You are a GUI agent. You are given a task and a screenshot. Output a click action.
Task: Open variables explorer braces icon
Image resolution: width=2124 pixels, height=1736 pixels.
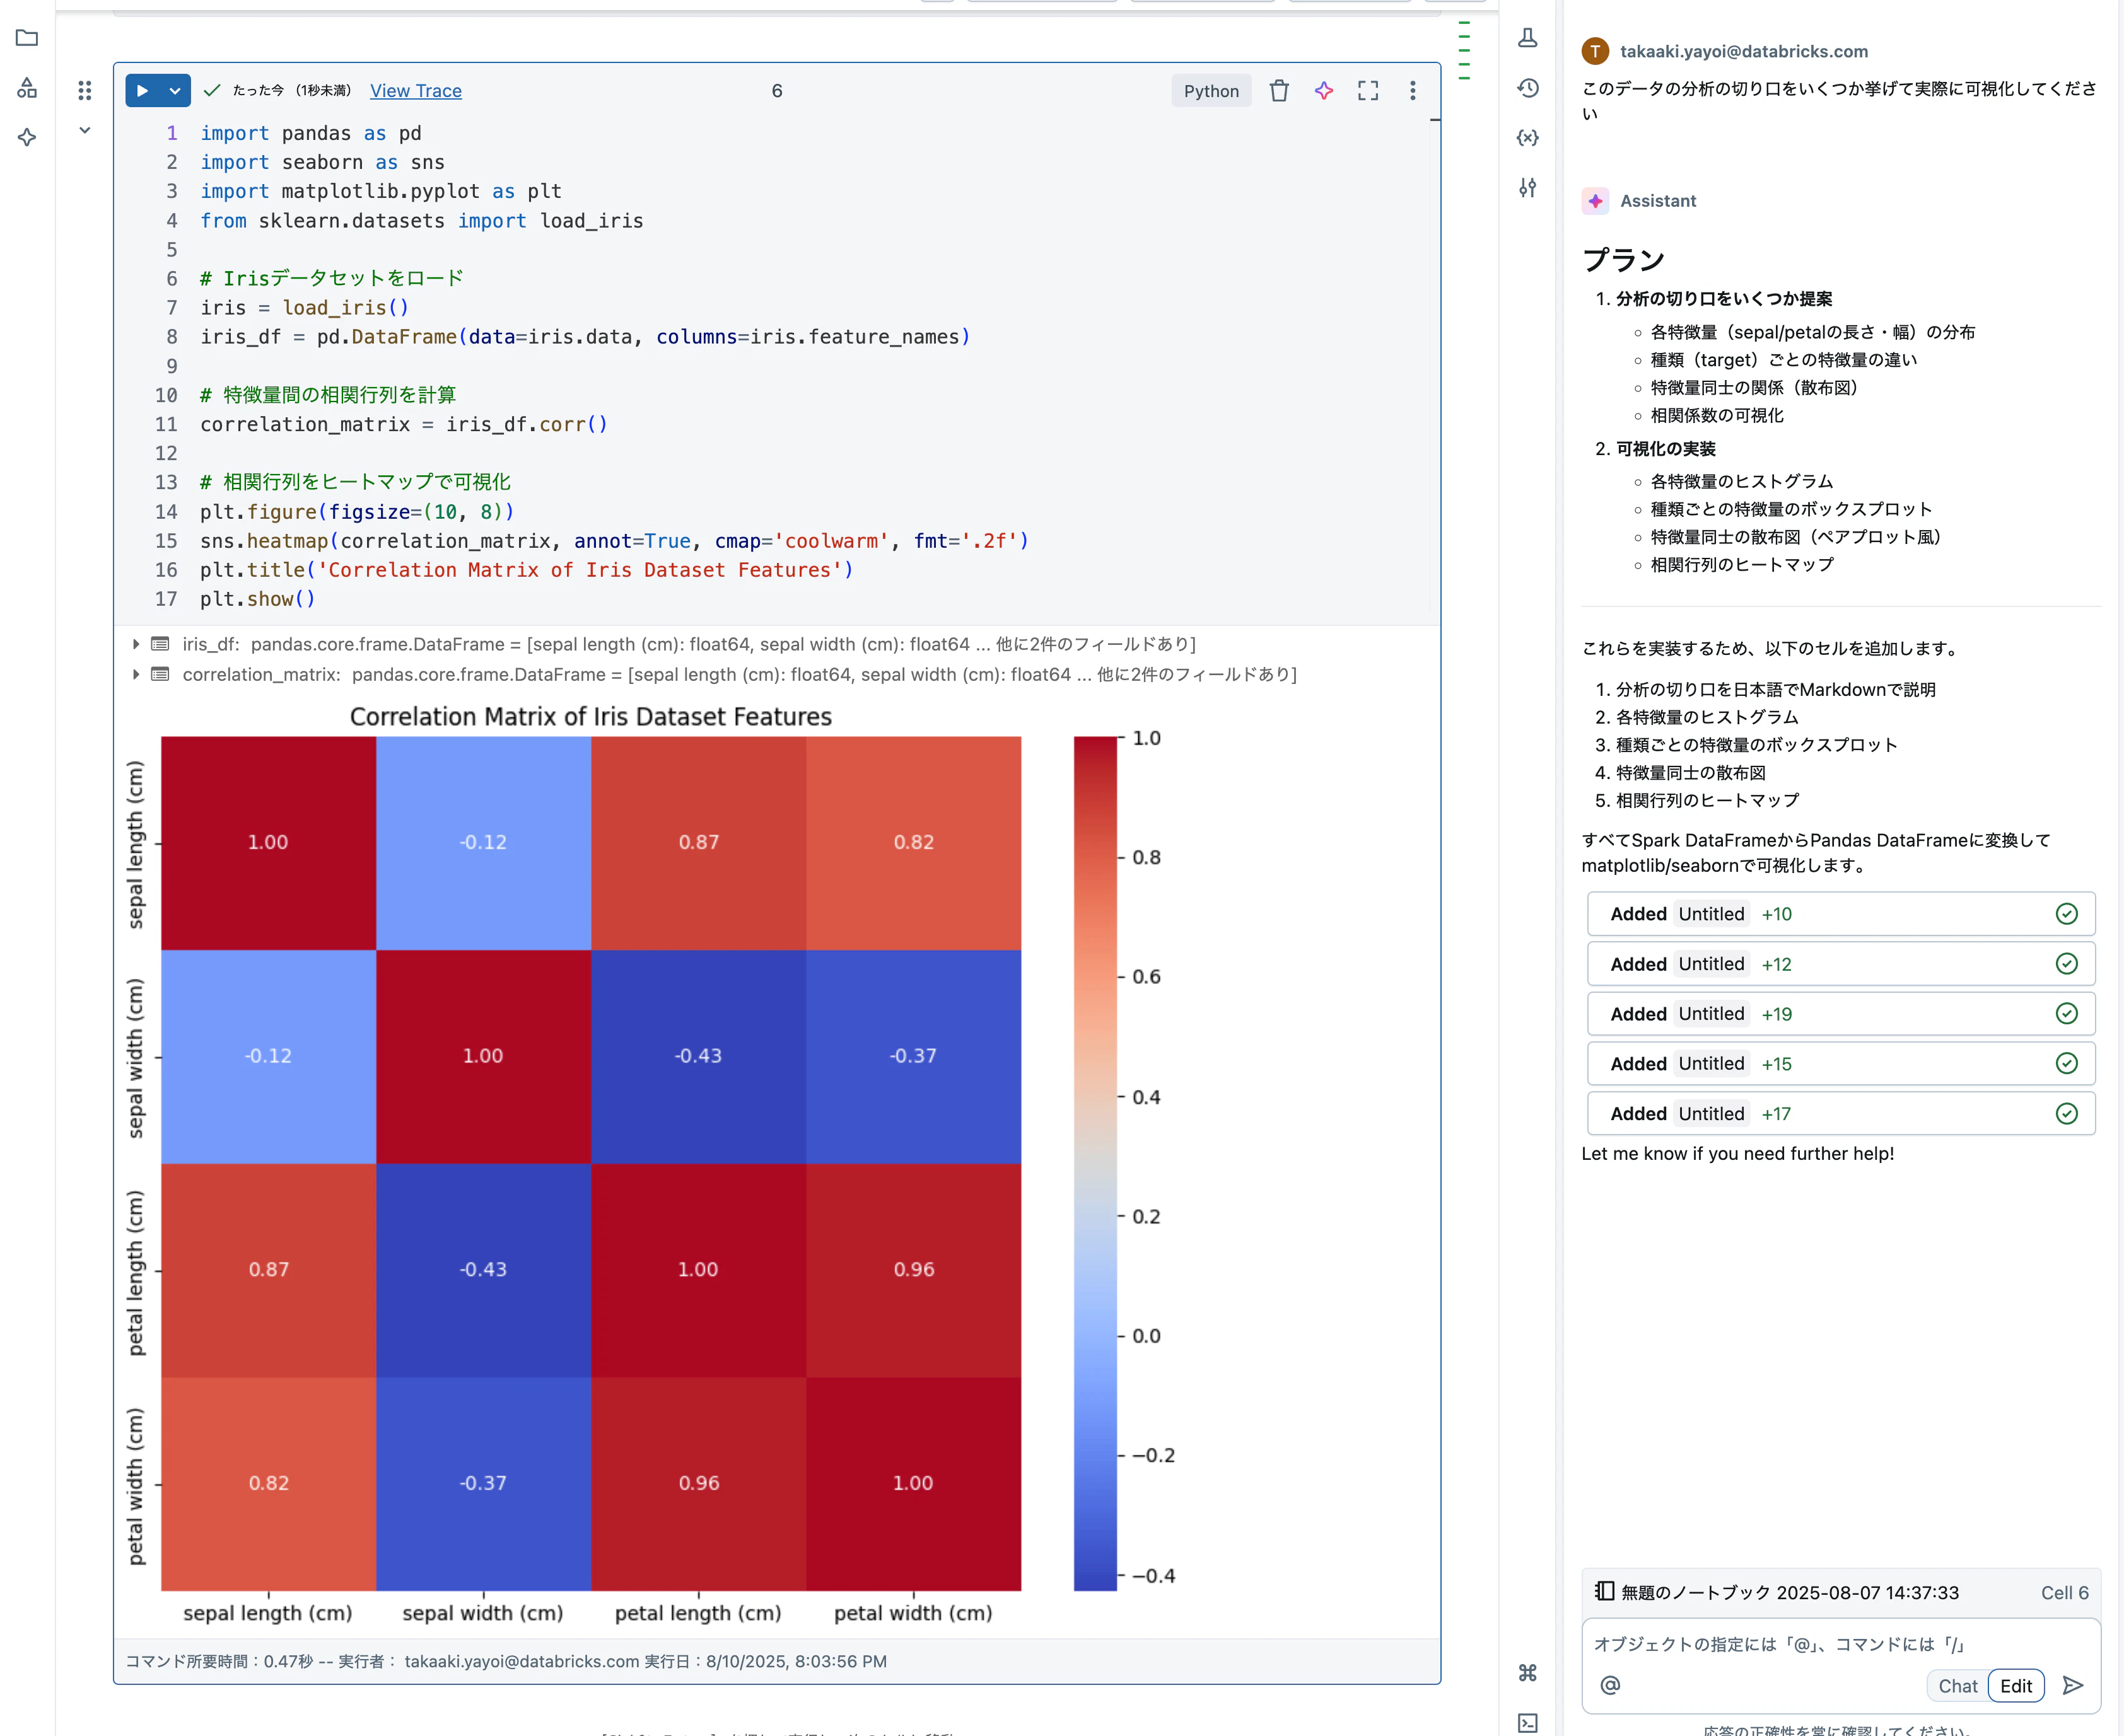point(1527,138)
